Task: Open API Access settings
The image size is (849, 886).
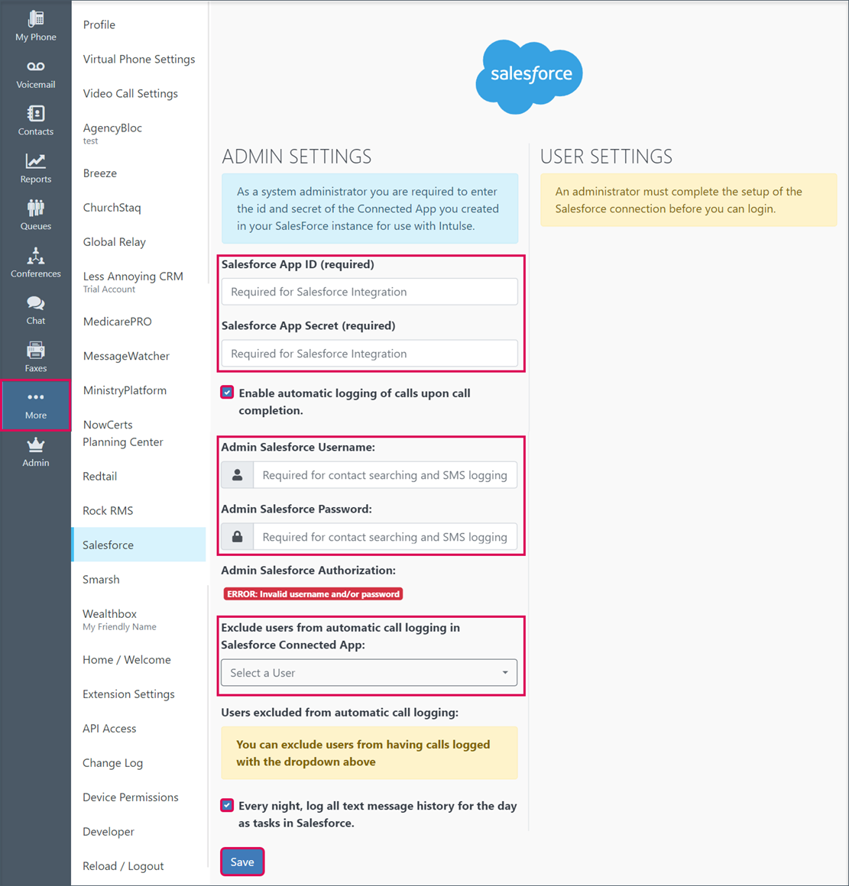Action: coord(109,729)
